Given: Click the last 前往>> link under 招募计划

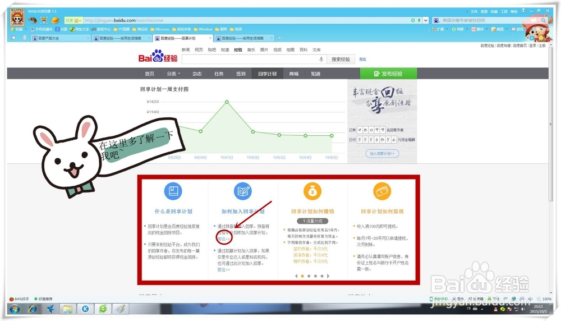Looking at the screenshot, I should point(224,270).
